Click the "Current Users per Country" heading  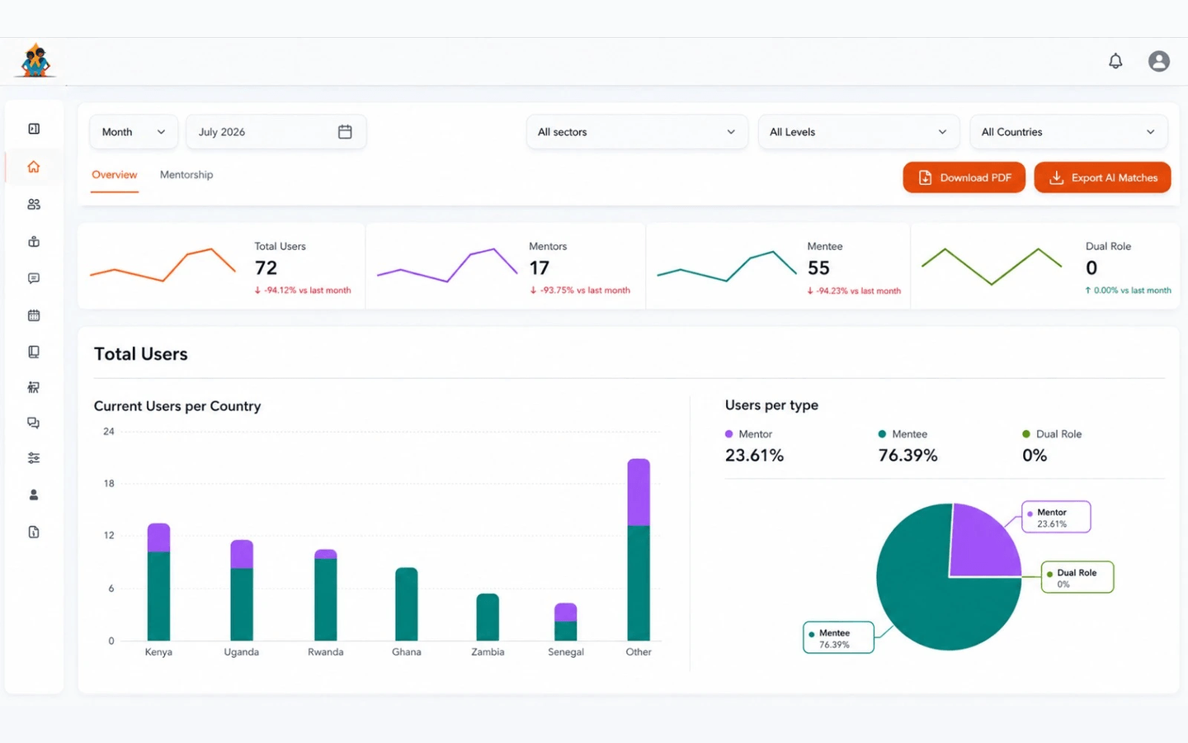pos(177,406)
